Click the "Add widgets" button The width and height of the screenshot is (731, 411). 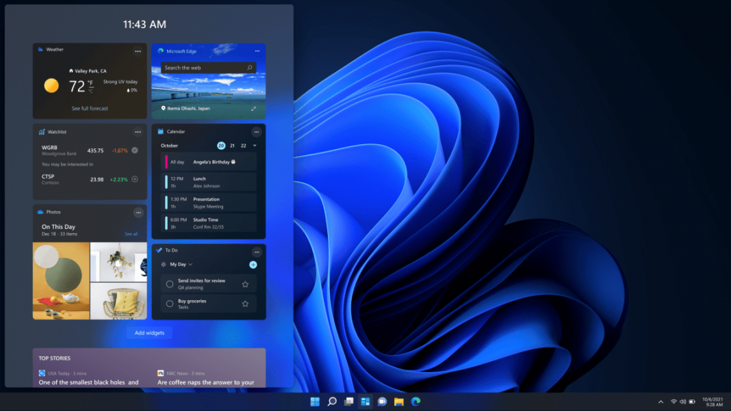(x=149, y=333)
